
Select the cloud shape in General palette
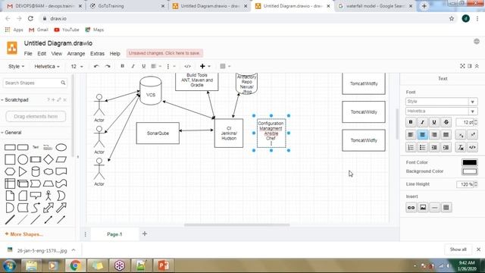[48, 171]
